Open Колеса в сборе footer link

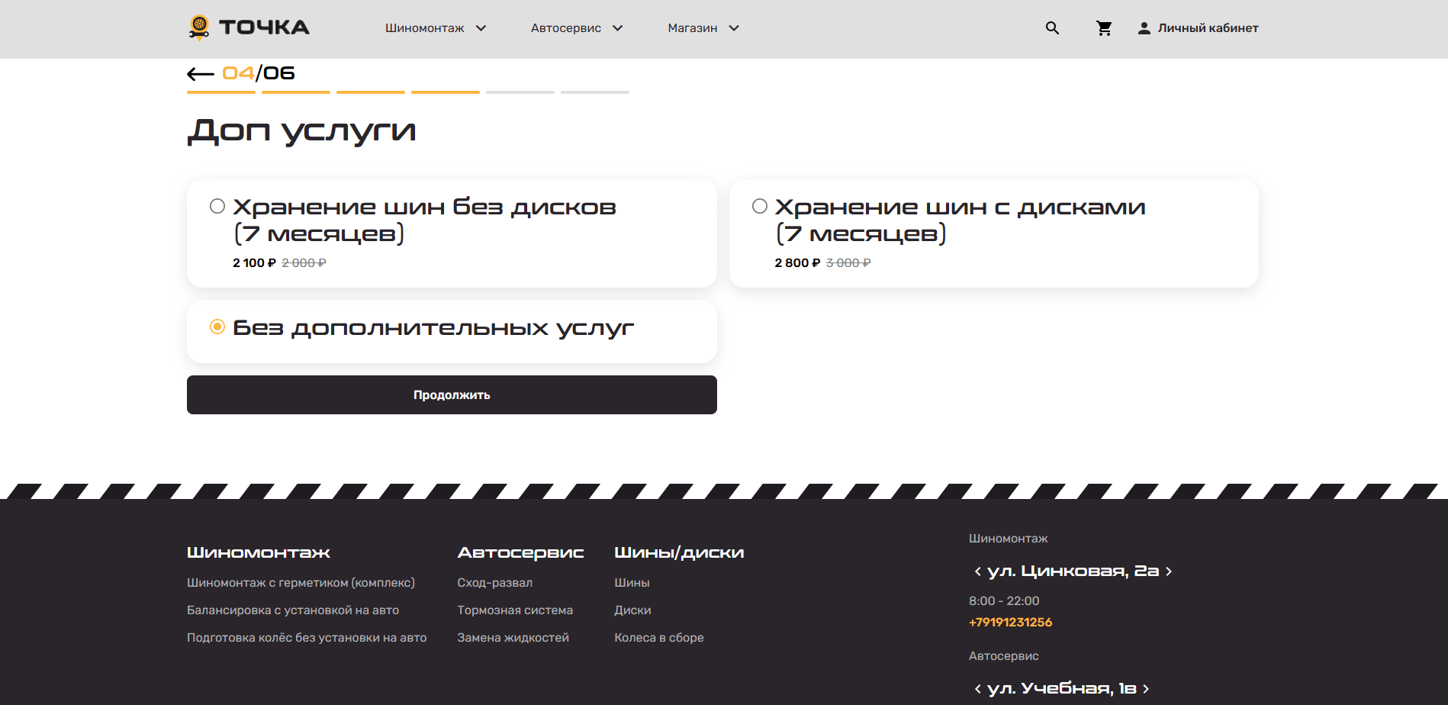tap(658, 638)
